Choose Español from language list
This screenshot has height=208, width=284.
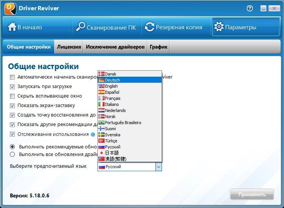[x=130, y=92]
